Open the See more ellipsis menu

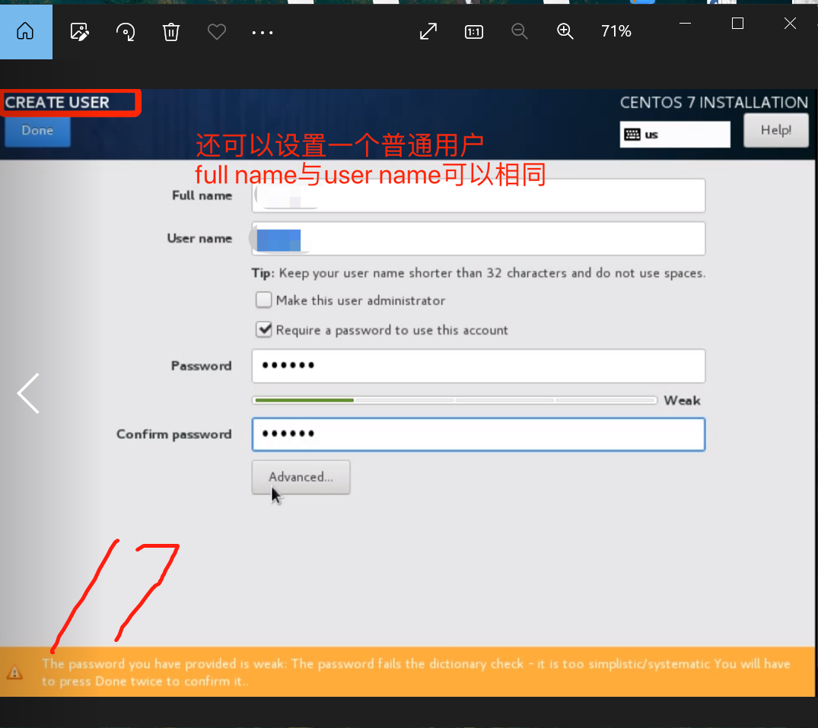tap(262, 33)
